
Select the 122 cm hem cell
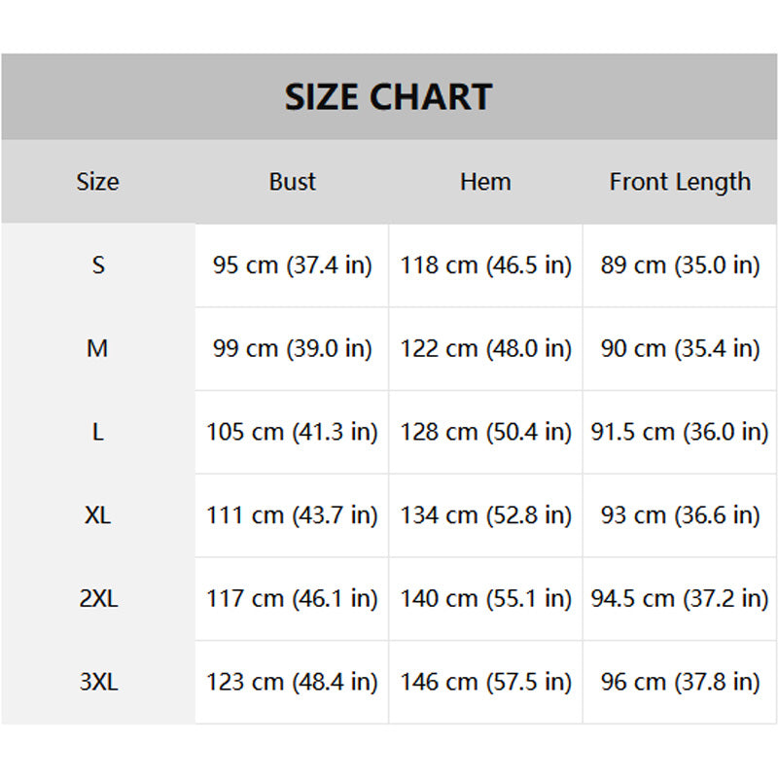click(x=485, y=348)
